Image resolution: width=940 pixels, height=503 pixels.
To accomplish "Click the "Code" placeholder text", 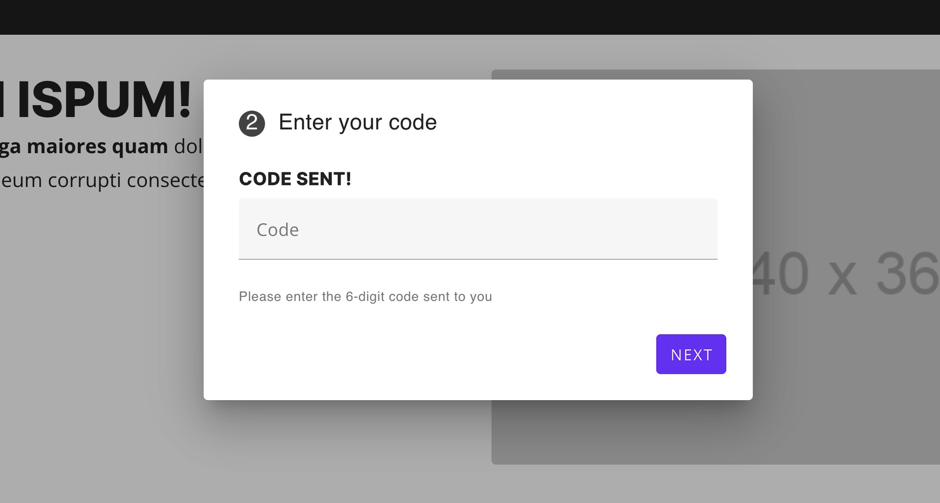I will pos(277,230).
